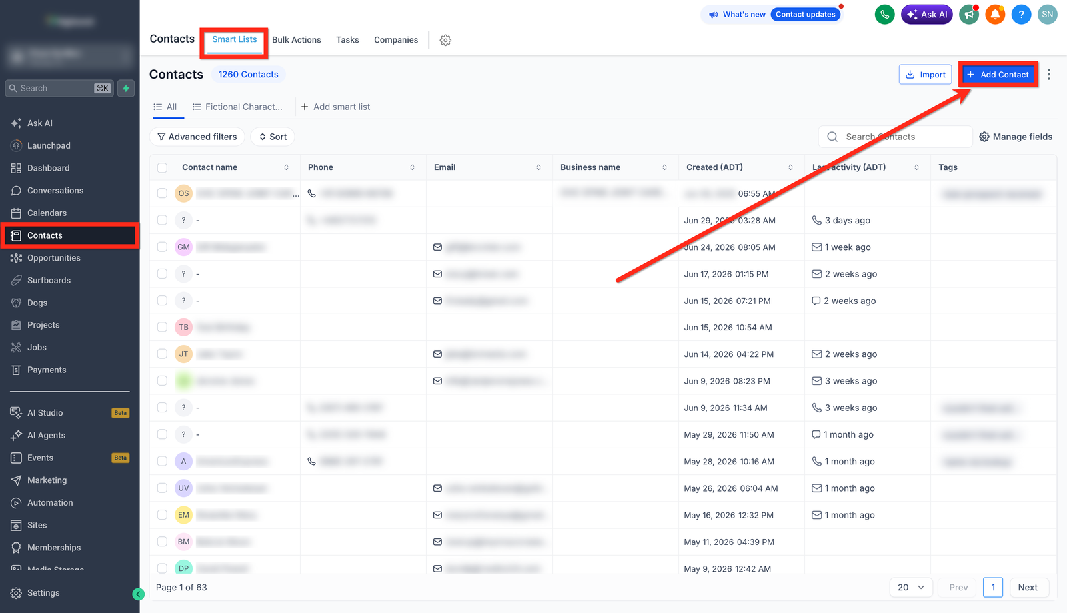
Task: Click the green lightning quick actions icon
Action: tap(126, 88)
